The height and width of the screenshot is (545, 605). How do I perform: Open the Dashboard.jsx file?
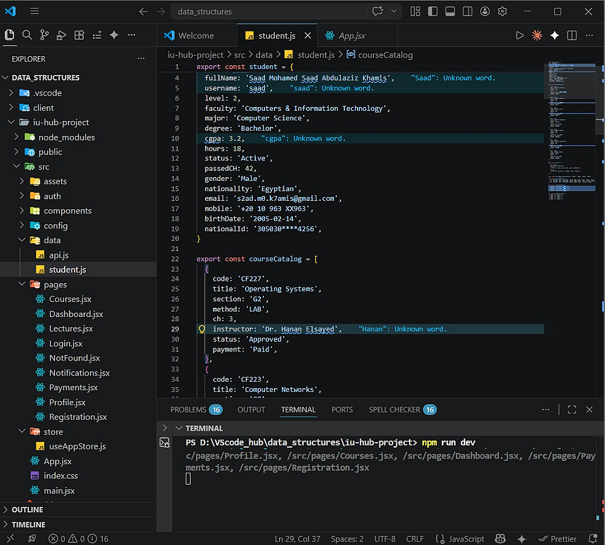pyautogui.click(x=76, y=314)
